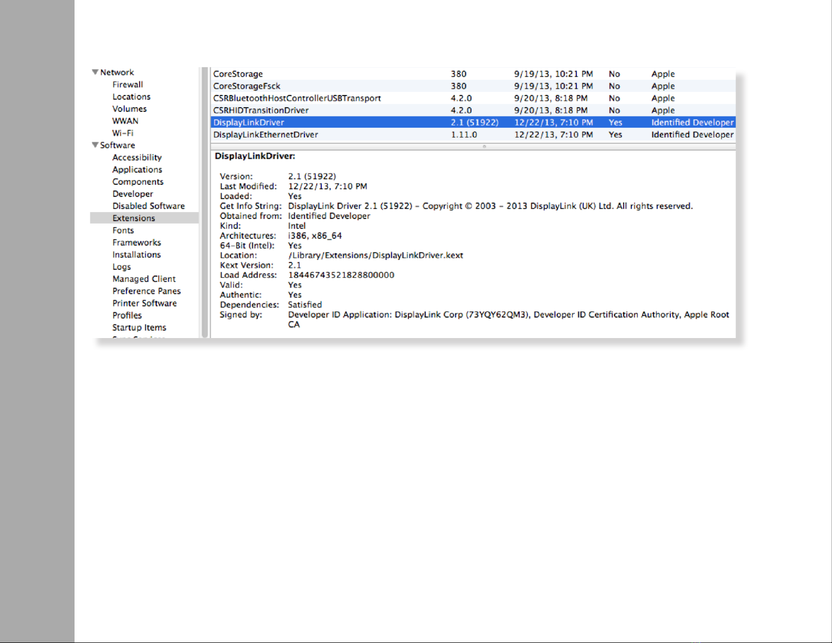832x643 pixels.
Task: Open Printer Software in the sidebar
Action: click(144, 303)
